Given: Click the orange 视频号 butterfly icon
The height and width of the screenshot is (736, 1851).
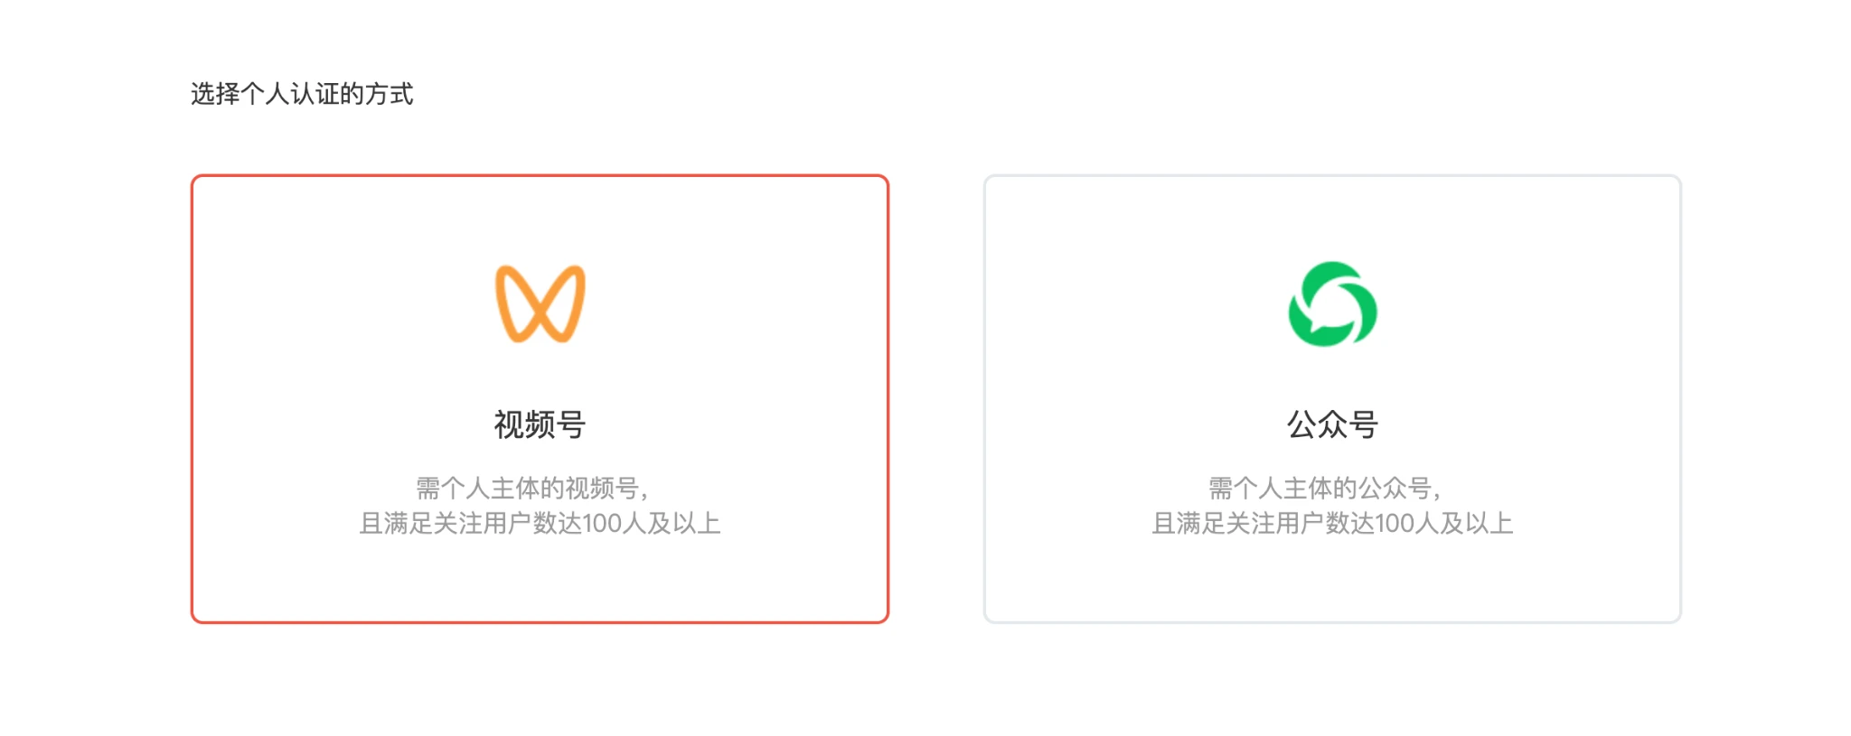Looking at the screenshot, I should tap(540, 304).
